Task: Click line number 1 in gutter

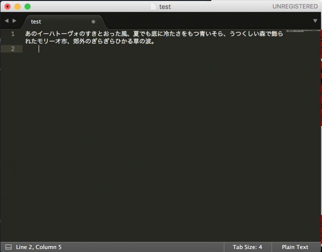Action: pos(13,34)
